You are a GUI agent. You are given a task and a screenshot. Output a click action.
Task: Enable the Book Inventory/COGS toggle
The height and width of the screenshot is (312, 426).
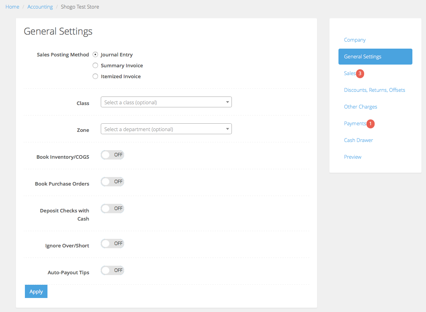click(112, 154)
